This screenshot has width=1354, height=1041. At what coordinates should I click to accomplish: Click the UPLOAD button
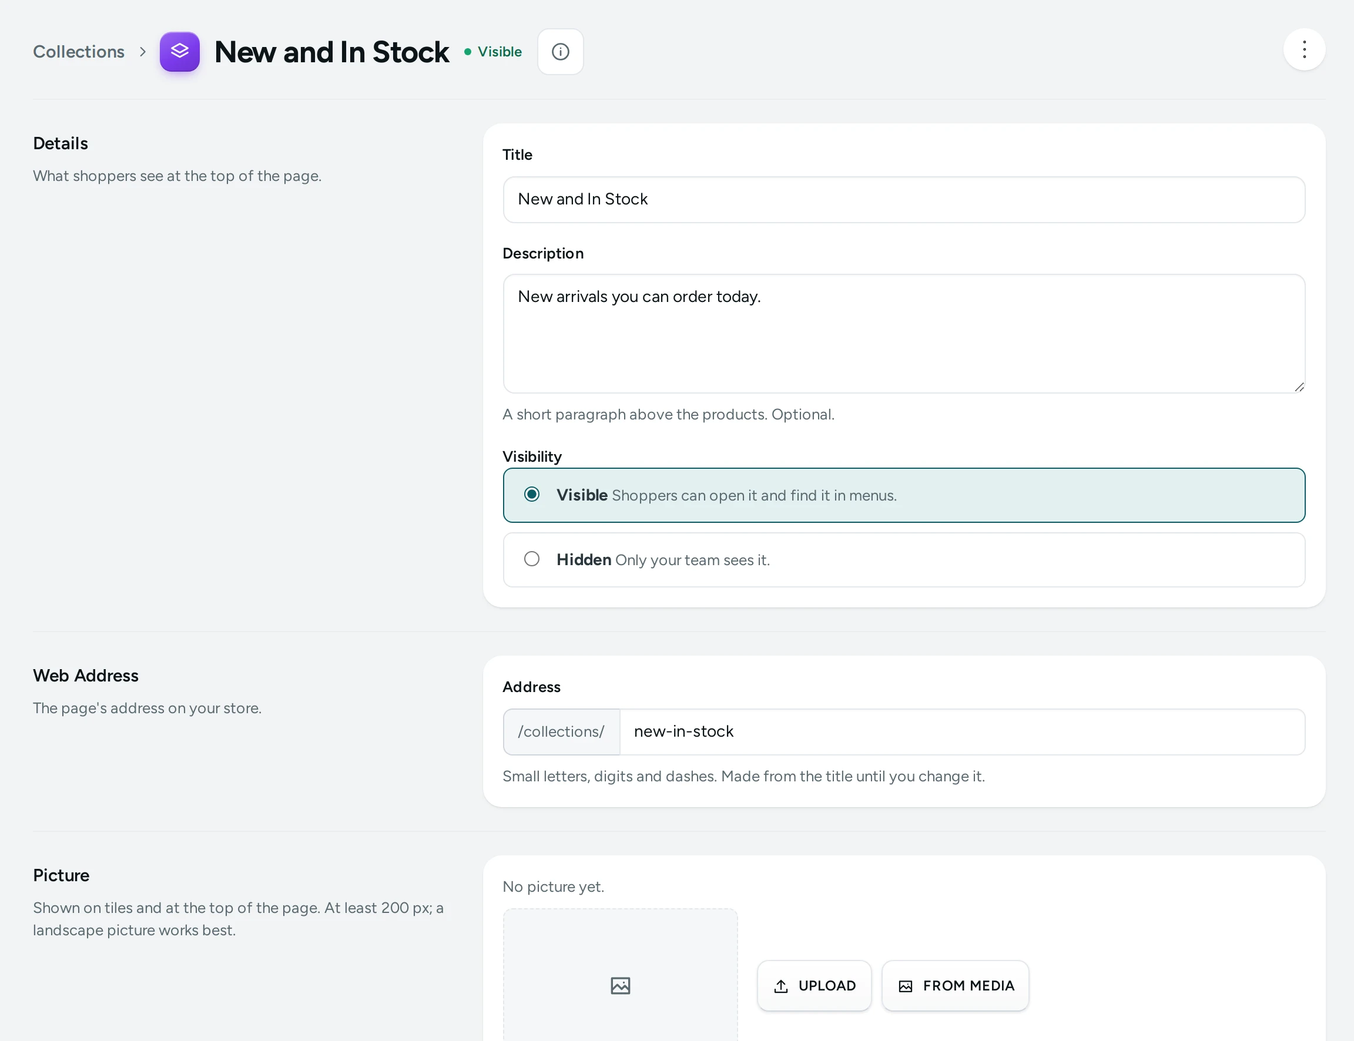point(815,985)
